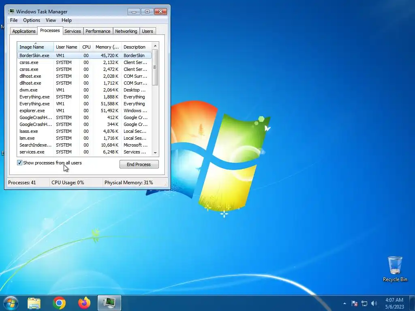Sort by CPU column header
The height and width of the screenshot is (311, 415).
pos(86,47)
